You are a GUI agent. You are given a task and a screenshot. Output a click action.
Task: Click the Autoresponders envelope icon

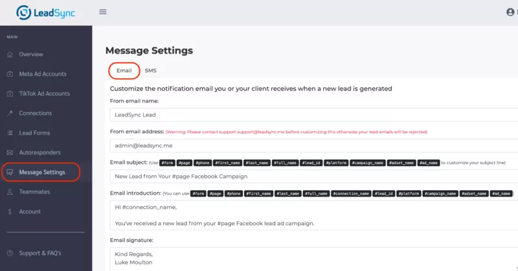(10, 153)
